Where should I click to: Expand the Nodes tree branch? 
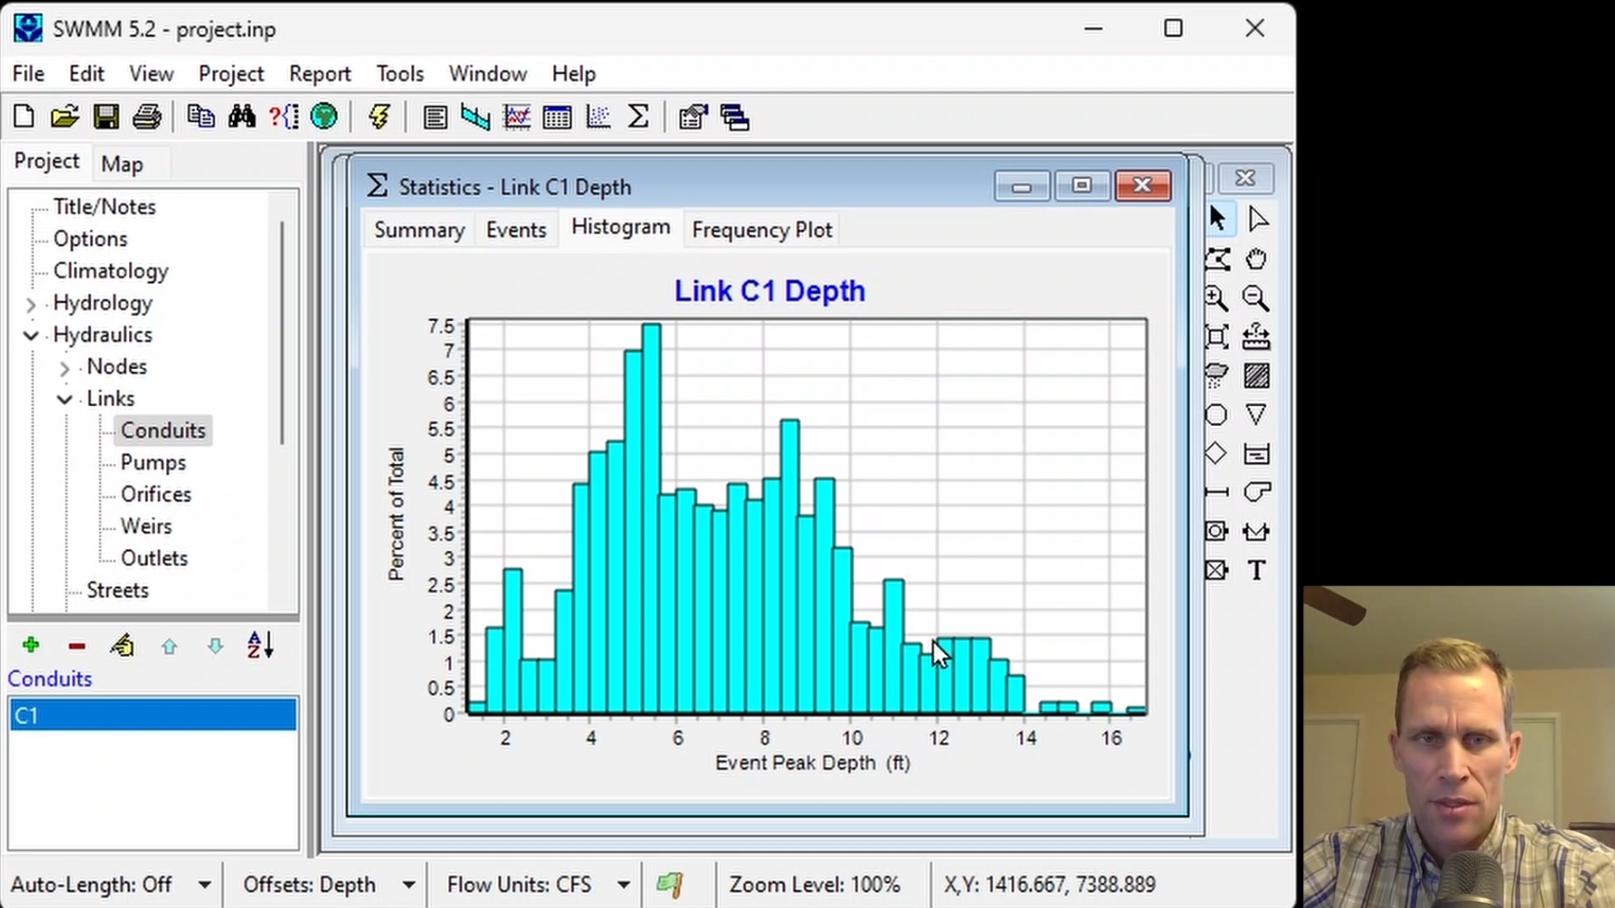(64, 368)
